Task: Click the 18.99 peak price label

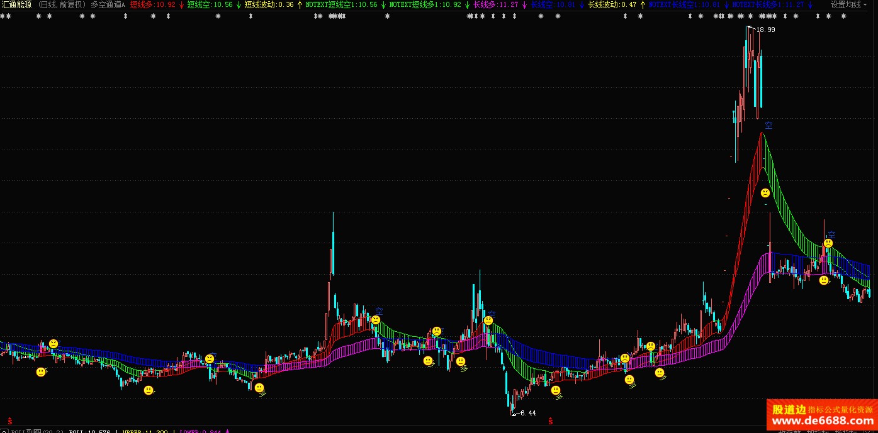Action: point(765,30)
